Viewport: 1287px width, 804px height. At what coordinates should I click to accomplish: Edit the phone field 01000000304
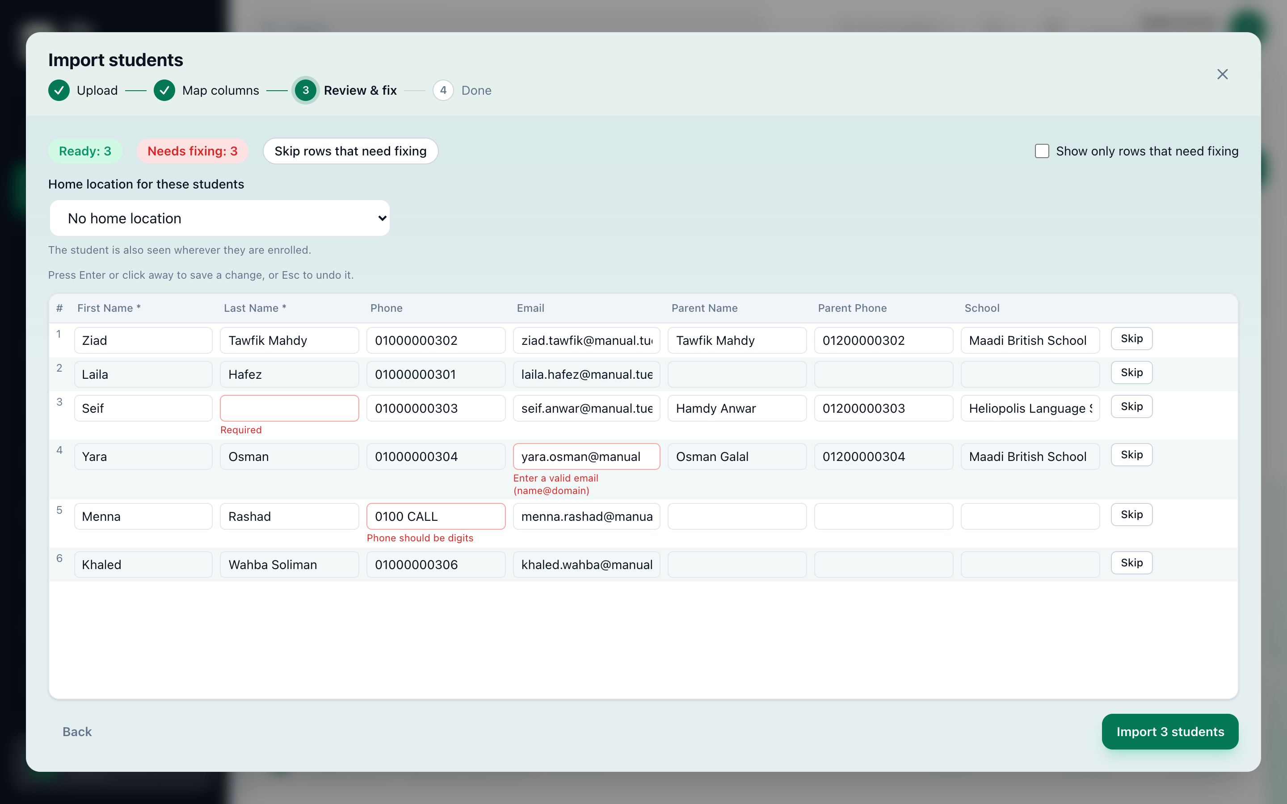tap(436, 457)
